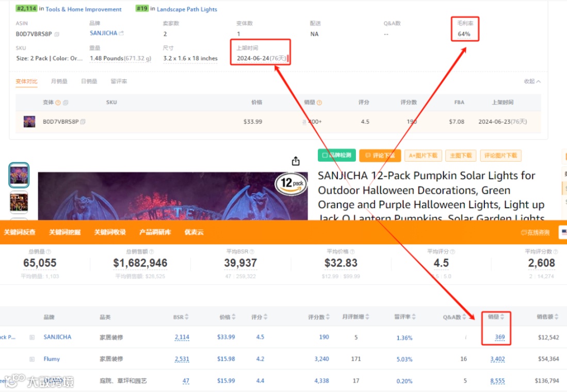Image resolution: width=567 pixels, height=392 pixels.
Task: Open Landscape Path Lights category link
Action: [187, 9]
